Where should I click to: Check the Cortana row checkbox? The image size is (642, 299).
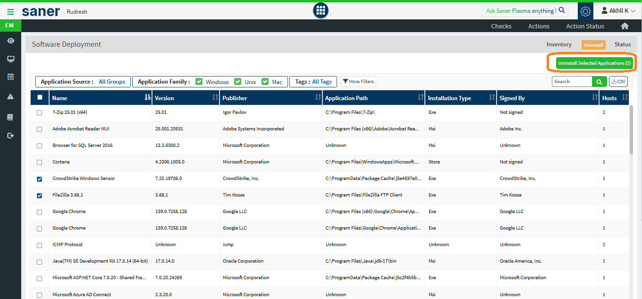pos(40,162)
